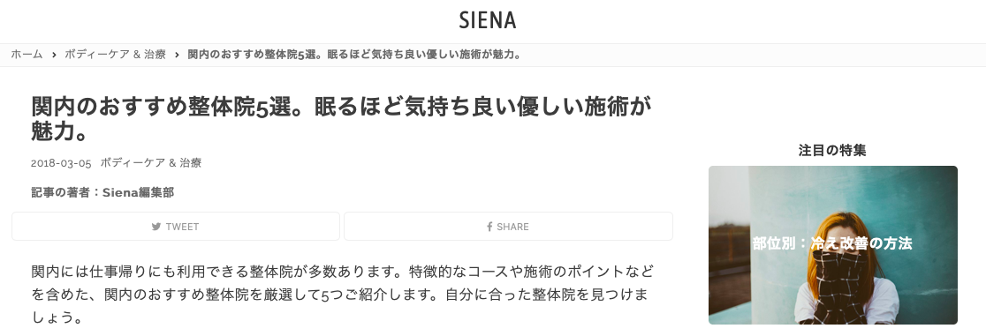Open the ホーム breadcrumb link

click(x=27, y=55)
